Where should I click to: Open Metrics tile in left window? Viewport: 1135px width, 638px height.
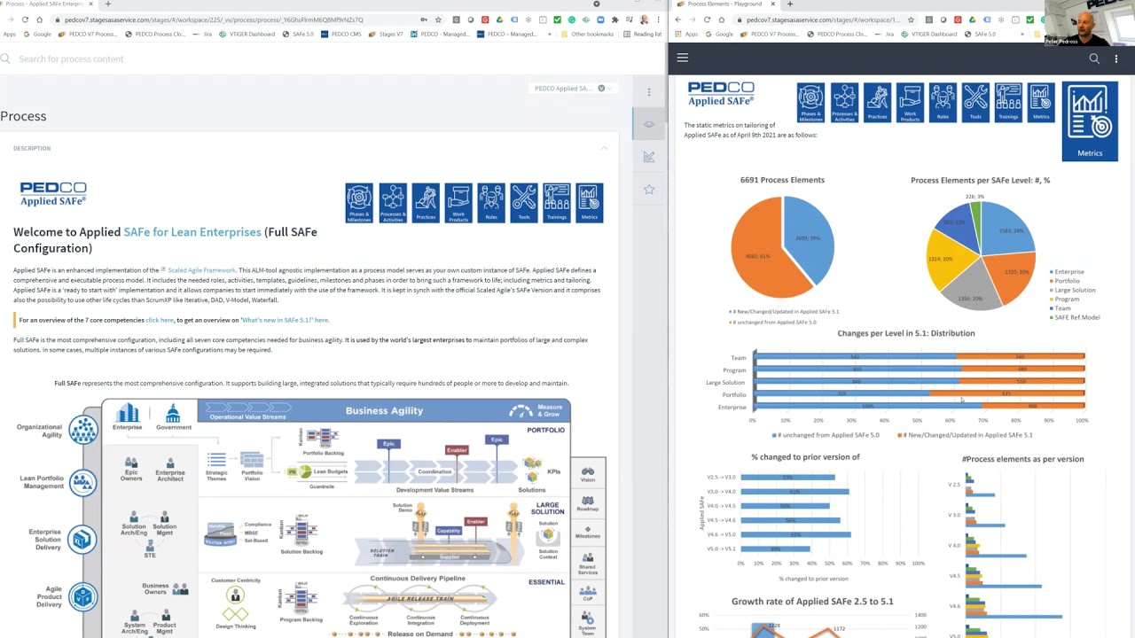589,203
